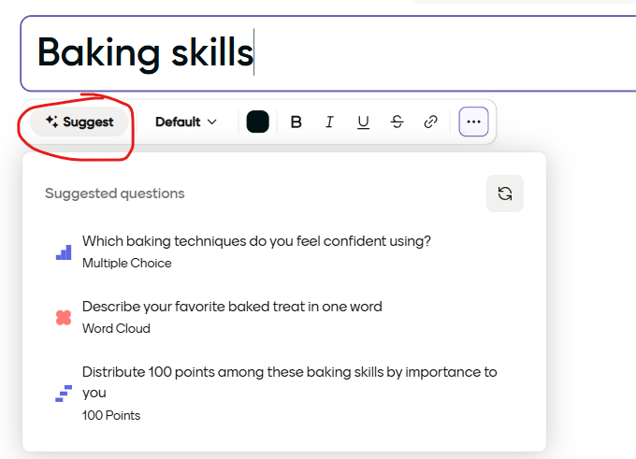The height and width of the screenshot is (459, 636).
Task: Apply bold formatting to the text
Action: [296, 122]
